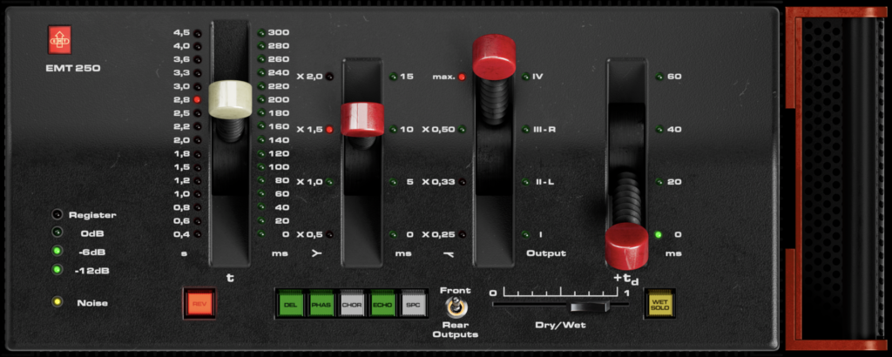Click the -6dB level LED
This screenshot has width=892, height=357.
click(57, 252)
